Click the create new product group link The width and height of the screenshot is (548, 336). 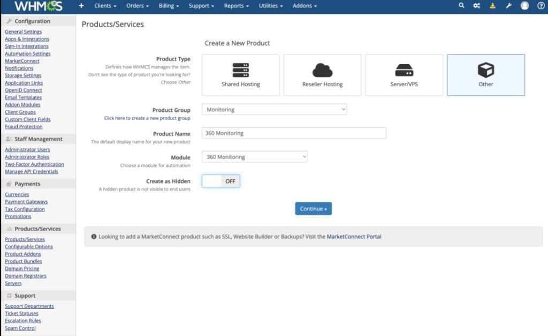click(x=147, y=118)
